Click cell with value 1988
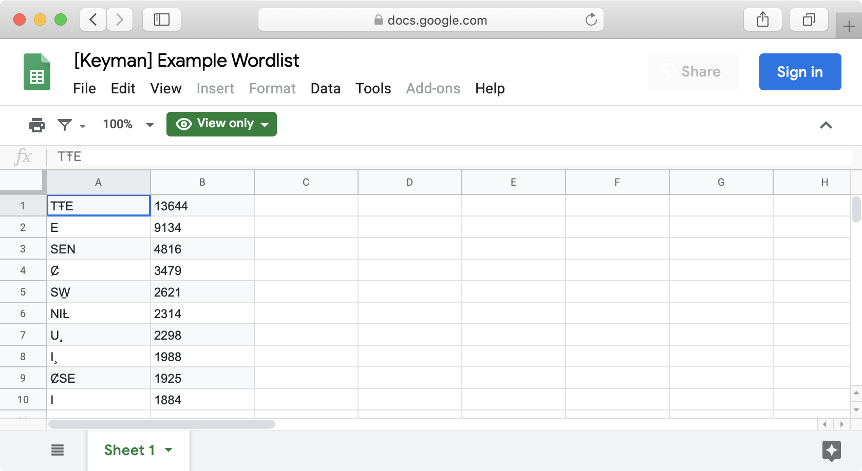This screenshot has width=862, height=471. click(202, 357)
